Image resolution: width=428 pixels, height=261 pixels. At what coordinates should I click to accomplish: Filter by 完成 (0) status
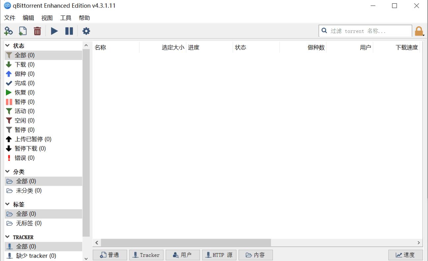[x=43, y=83]
